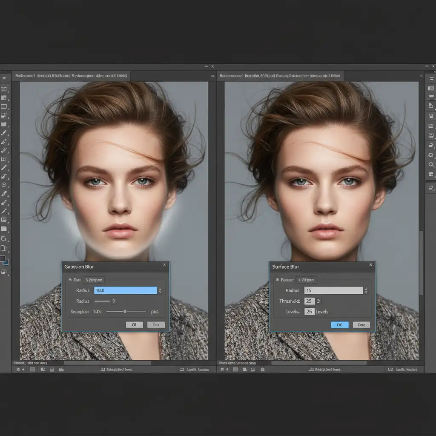Screen dimensions: 436x436
Task: Confirm Surface Blur with the blue OK button
Action: click(x=340, y=325)
